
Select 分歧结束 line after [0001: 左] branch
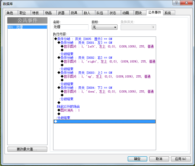(105, 54)
